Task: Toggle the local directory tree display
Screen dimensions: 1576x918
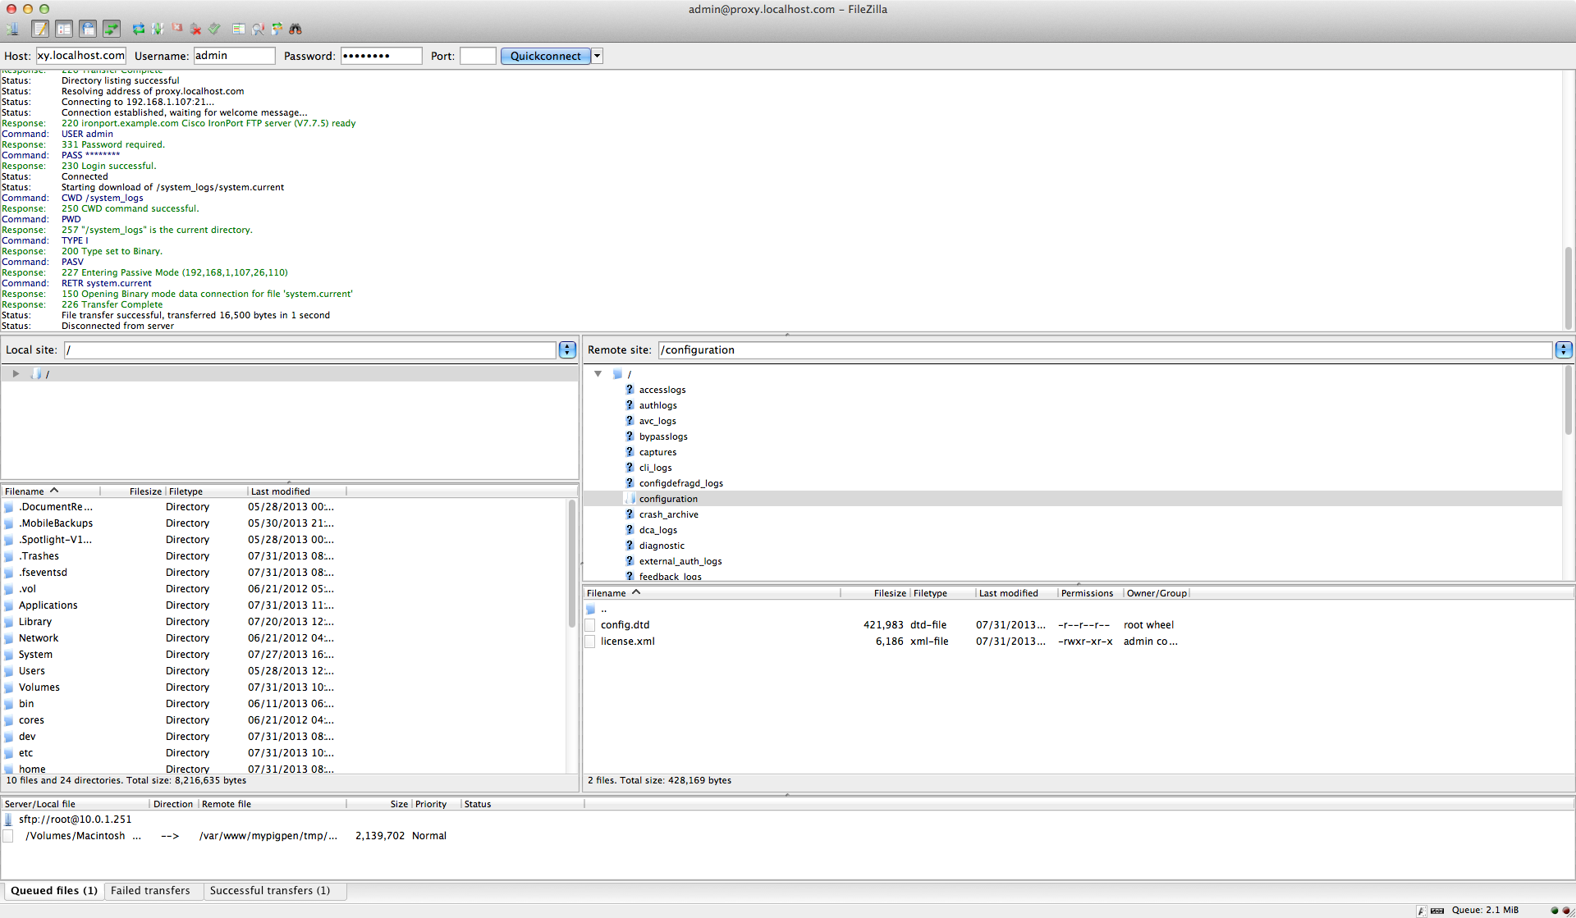Action: (x=64, y=30)
